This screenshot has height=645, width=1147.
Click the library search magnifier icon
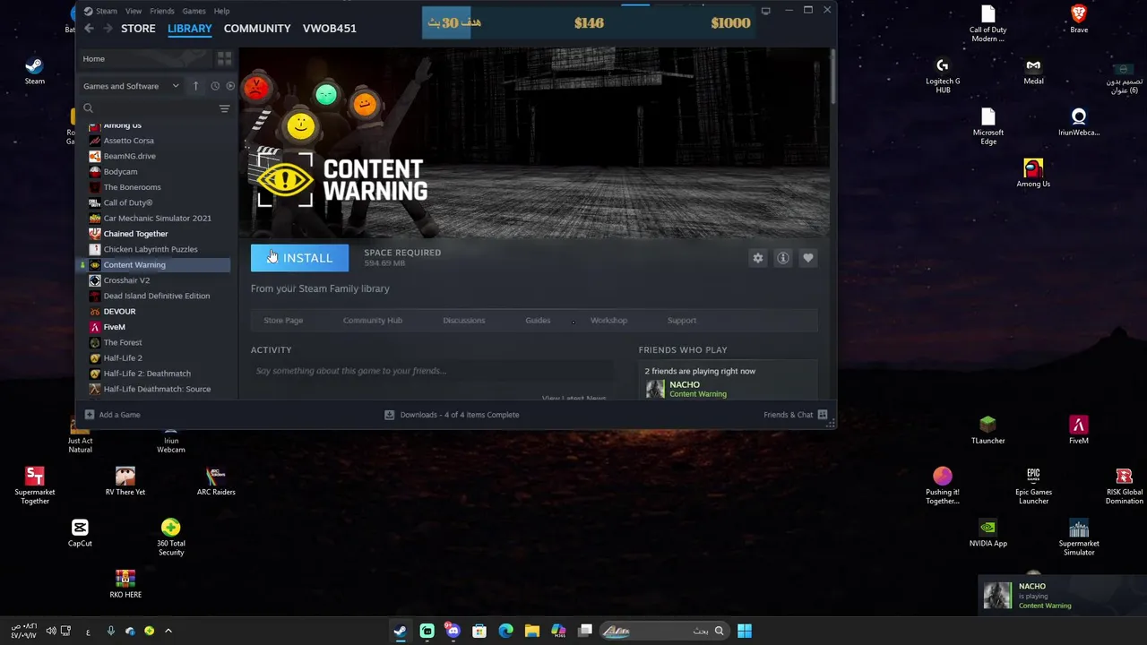88,108
